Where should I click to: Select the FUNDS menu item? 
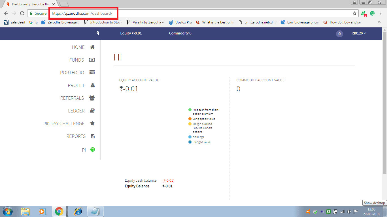76,60
